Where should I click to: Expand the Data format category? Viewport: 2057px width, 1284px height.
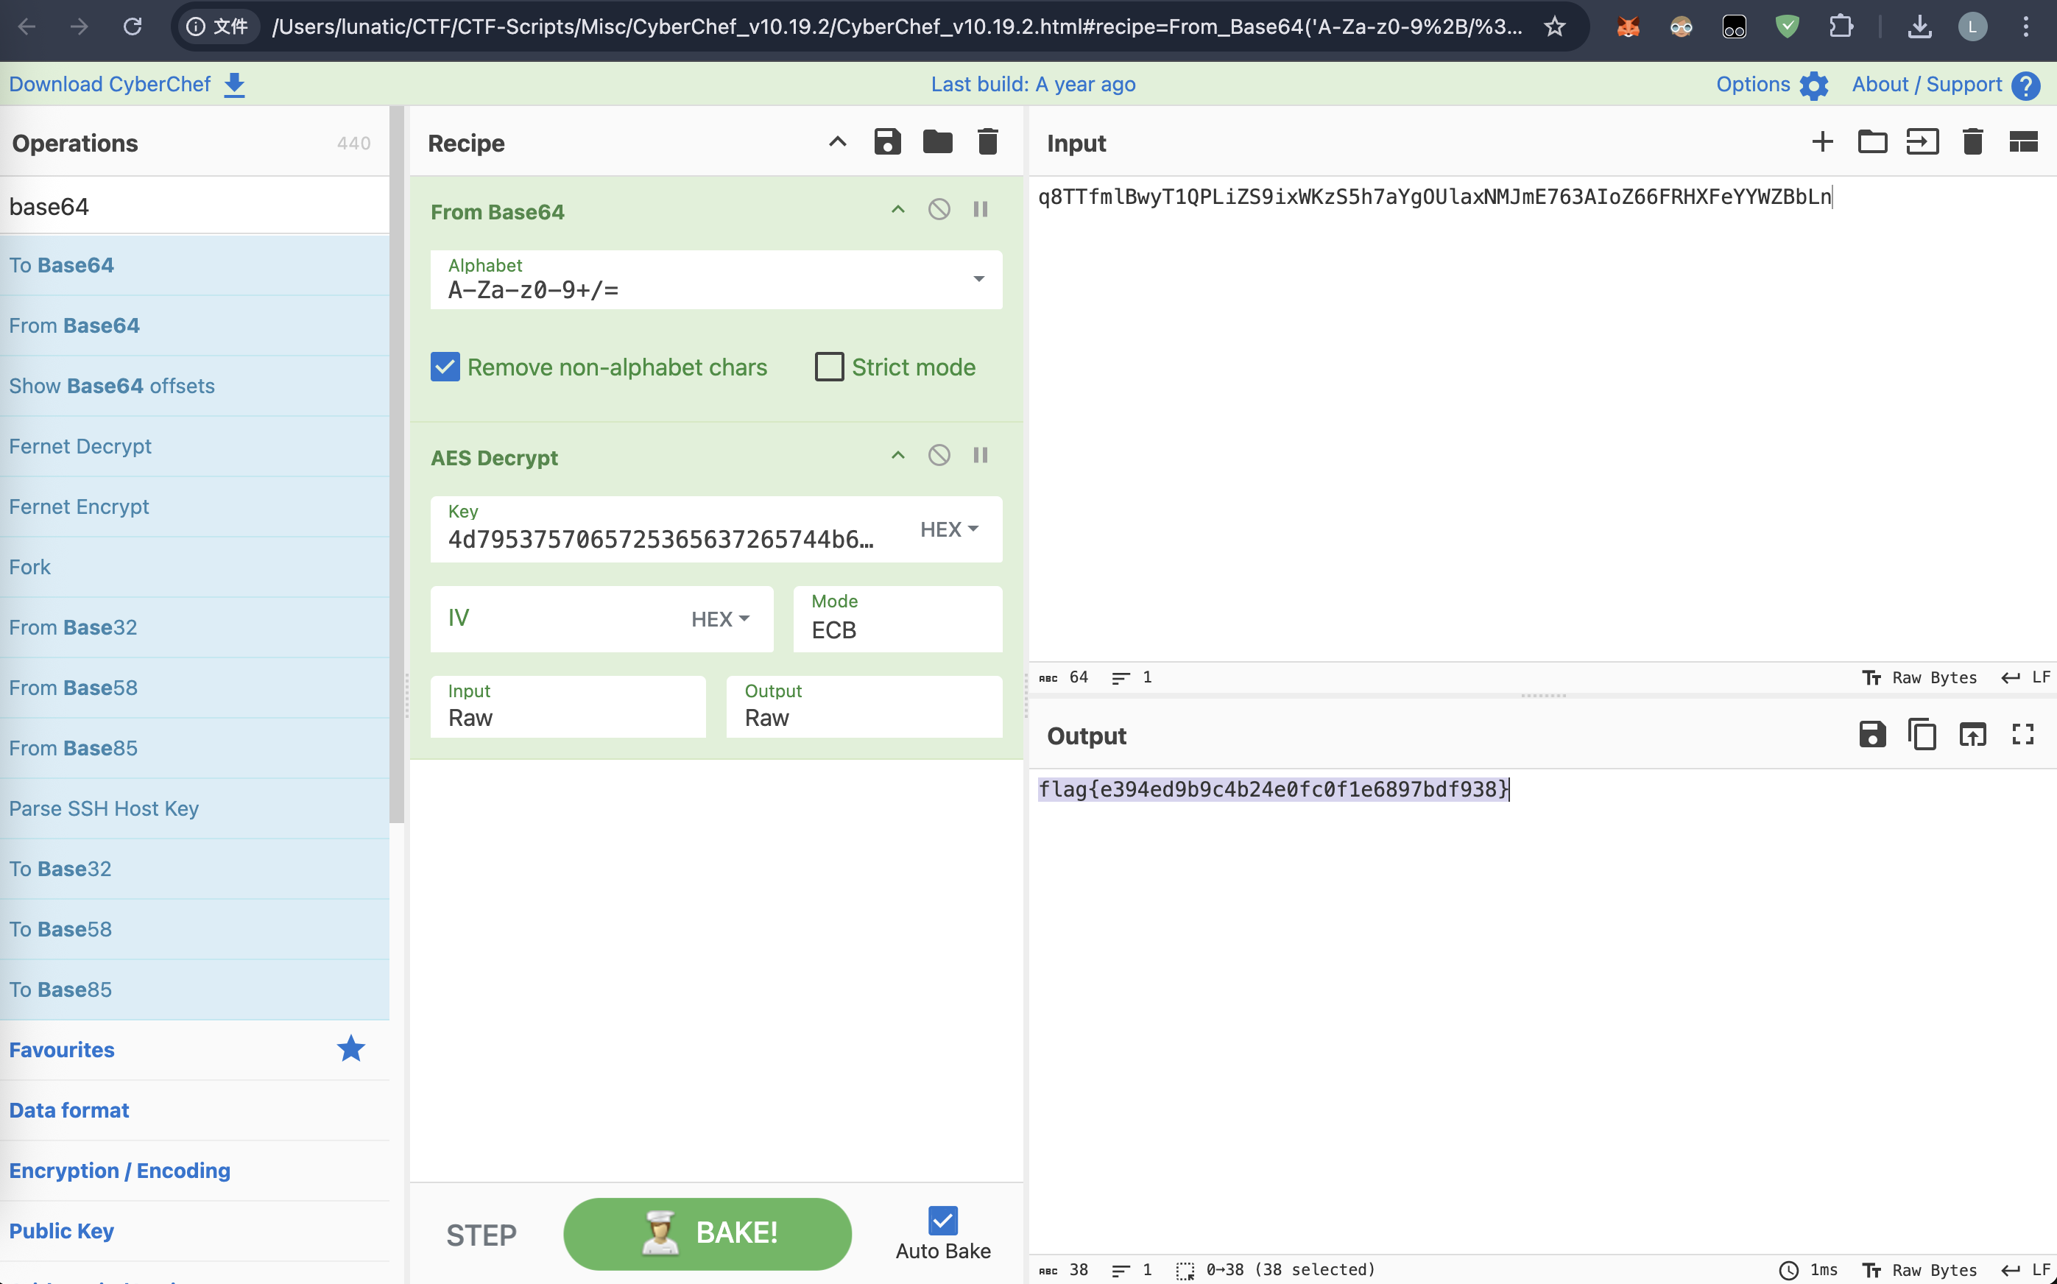pos(194,1110)
